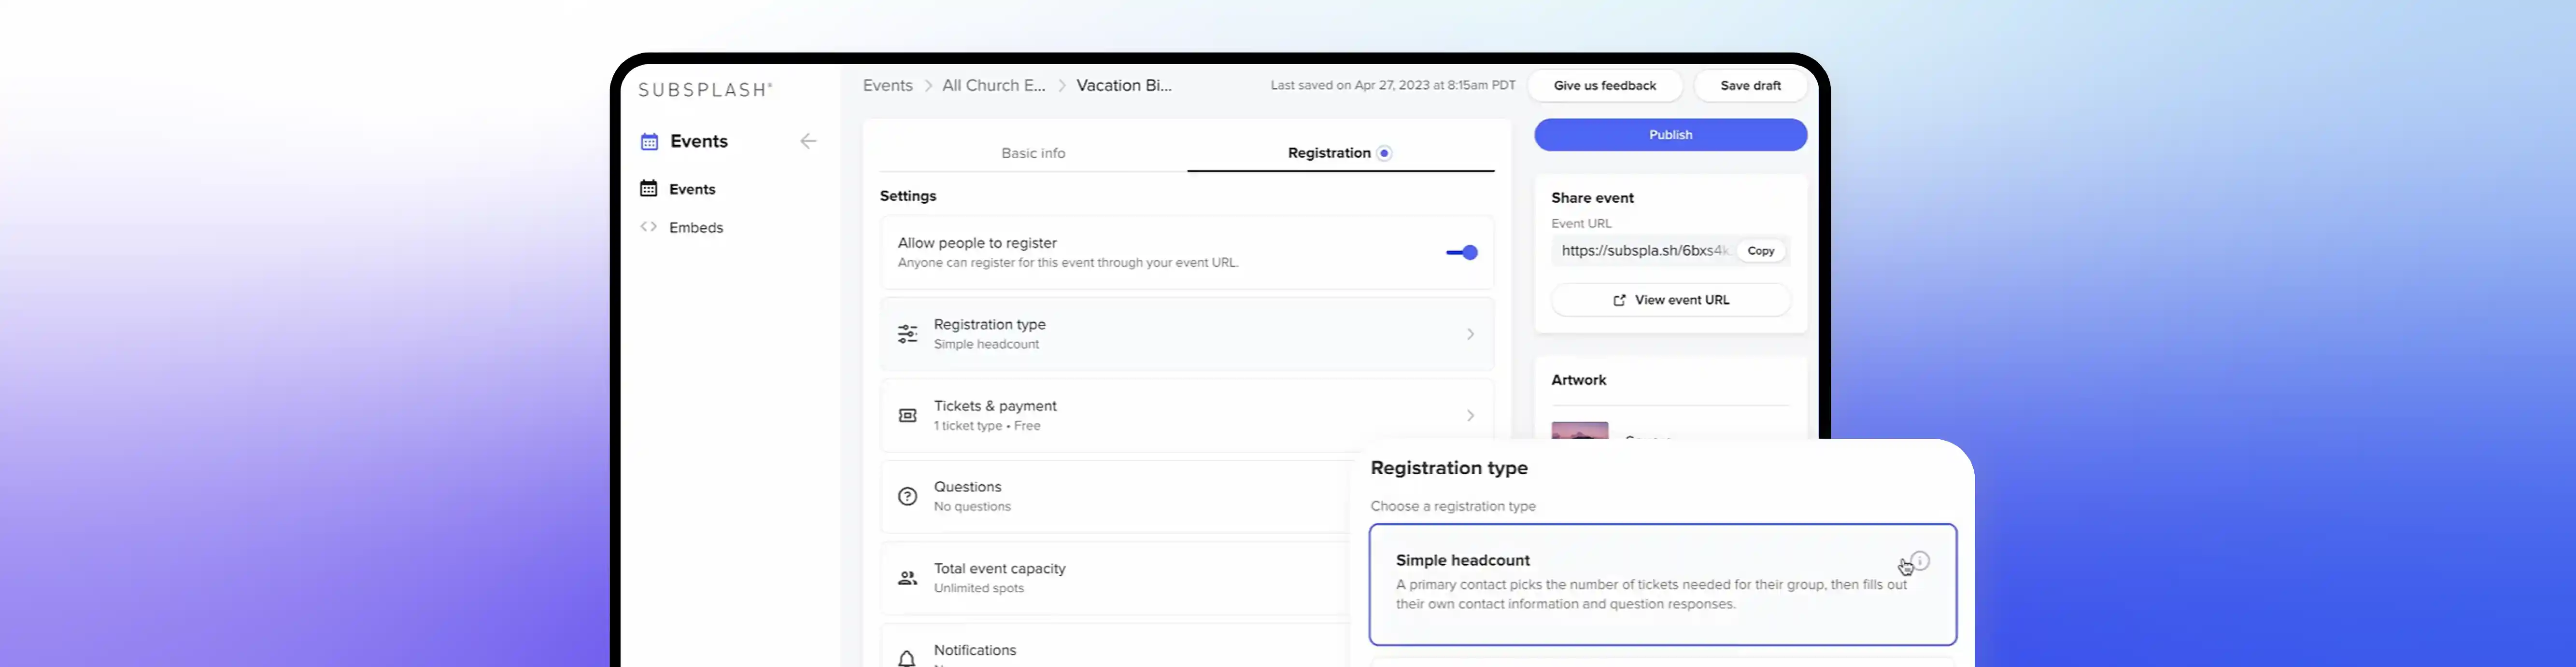Click the Questions question-mark icon
This screenshot has width=2576, height=667.
[906, 496]
